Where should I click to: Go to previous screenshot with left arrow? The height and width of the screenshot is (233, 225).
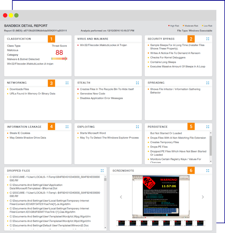click(121, 197)
